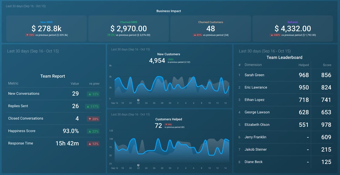Click the New MRR 15% decrease badge
The height and width of the screenshot is (175, 340).
(x=30, y=35)
